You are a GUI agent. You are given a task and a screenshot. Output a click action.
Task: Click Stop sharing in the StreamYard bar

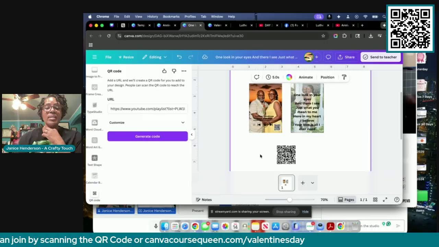pos(286,212)
